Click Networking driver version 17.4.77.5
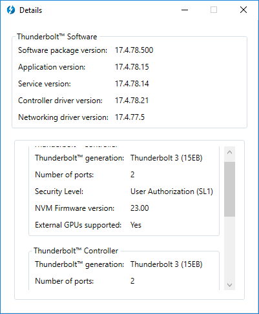259x314 pixels. 130,117
